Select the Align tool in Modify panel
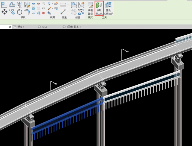Screen dimensions: 192x146 [x=4, y=4]
